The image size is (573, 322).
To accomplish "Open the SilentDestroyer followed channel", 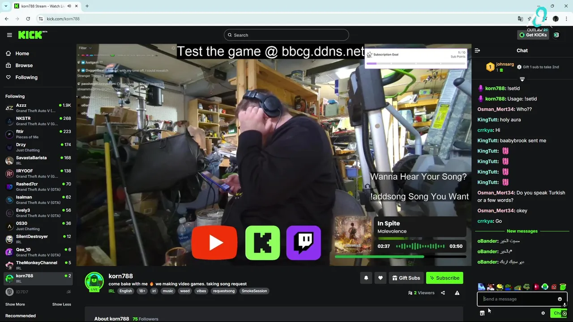I will click(38, 239).
